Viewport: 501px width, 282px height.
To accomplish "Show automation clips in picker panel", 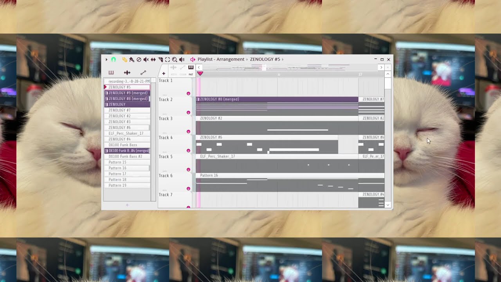I will coord(143,72).
